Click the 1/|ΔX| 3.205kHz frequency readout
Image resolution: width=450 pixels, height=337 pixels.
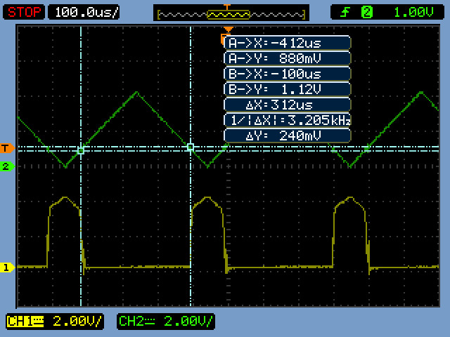287,120
